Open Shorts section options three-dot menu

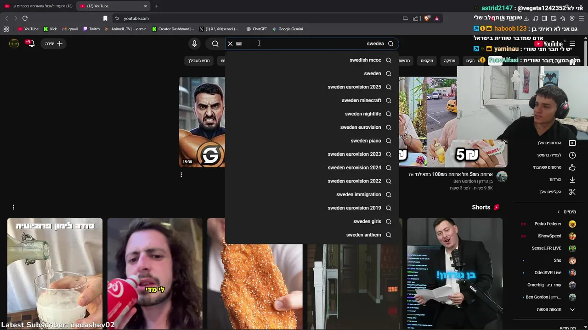pyautogui.click(x=13, y=208)
